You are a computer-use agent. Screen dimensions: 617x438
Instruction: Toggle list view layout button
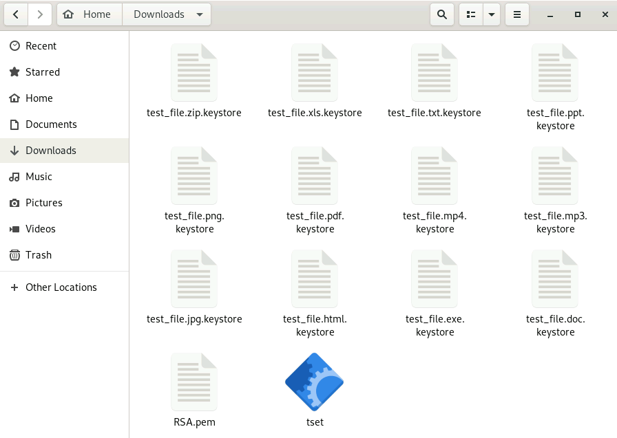tap(471, 14)
